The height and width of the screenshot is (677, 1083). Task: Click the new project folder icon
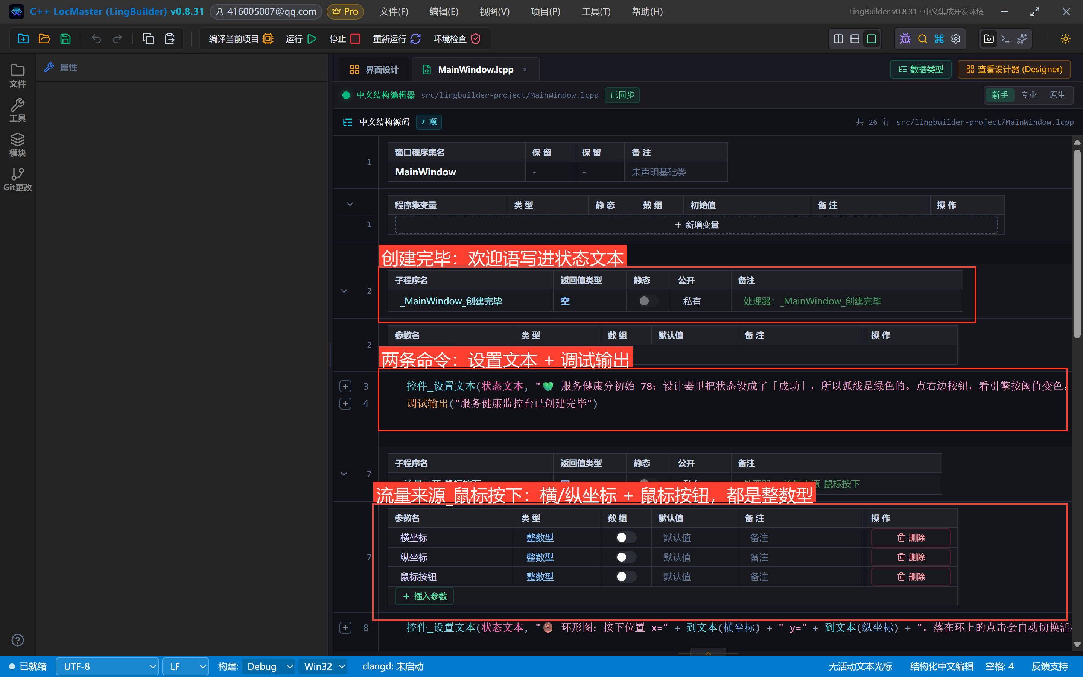(x=23, y=39)
